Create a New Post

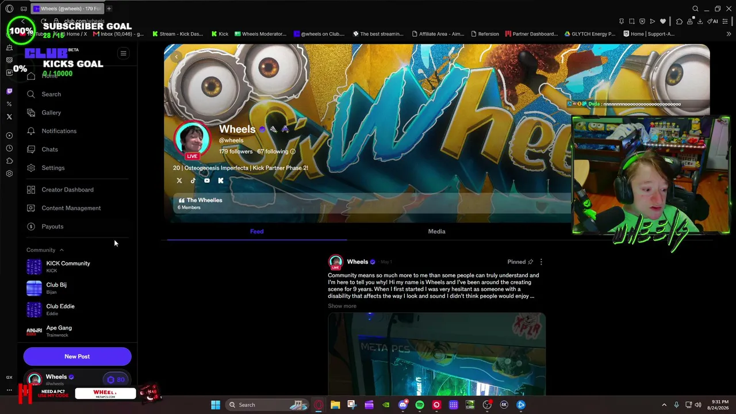point(77,356)
